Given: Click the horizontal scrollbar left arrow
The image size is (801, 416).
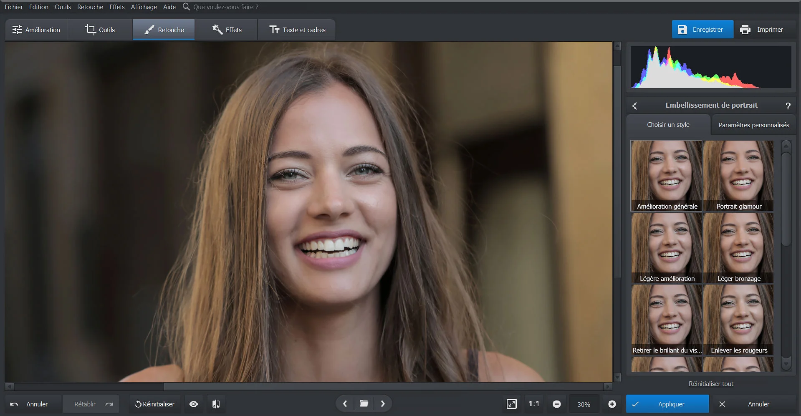Looking at the screenshot, I should point(10,387).
